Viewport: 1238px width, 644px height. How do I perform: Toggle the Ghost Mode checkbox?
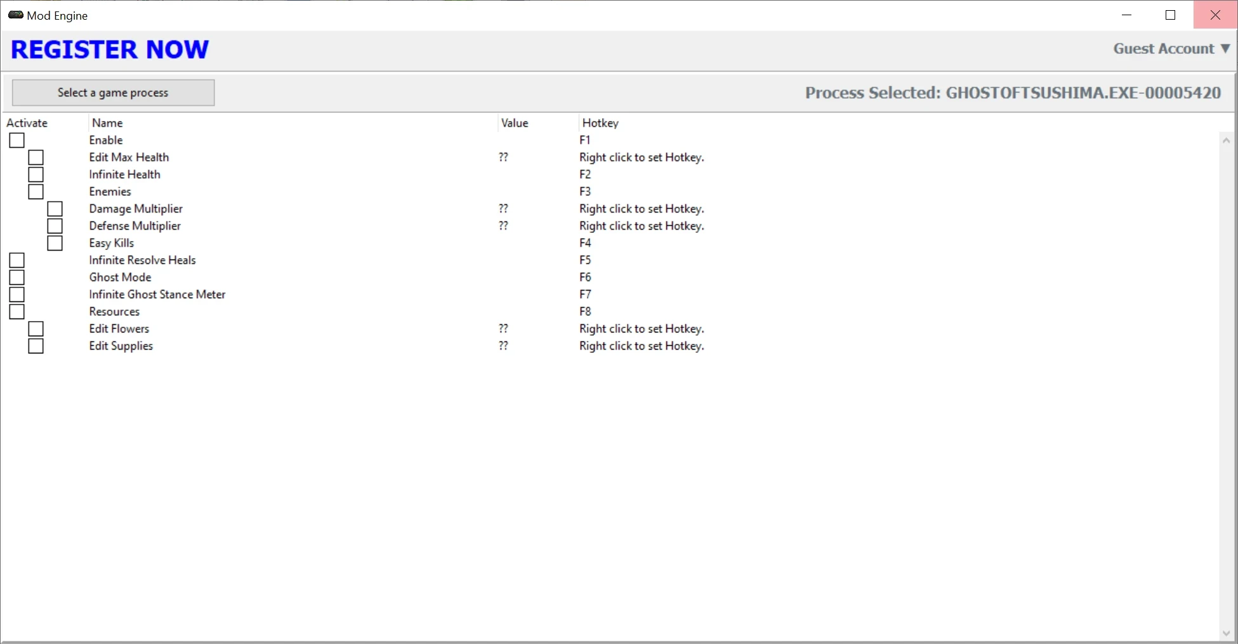[x=17, y=277]
